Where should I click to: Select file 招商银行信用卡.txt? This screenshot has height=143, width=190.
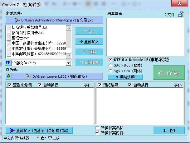[28, 33]
